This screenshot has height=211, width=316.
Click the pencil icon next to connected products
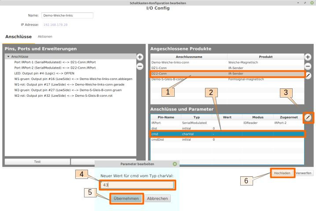308,76
